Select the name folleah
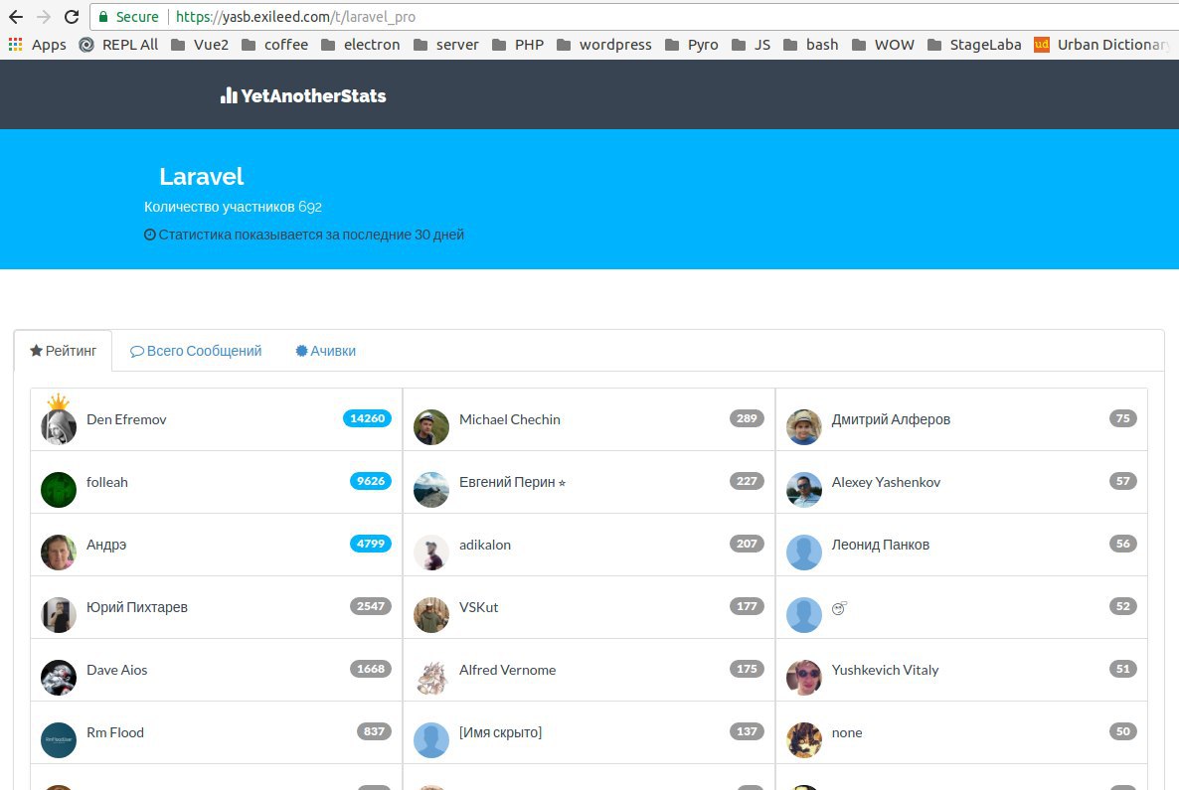 (106, 482)
